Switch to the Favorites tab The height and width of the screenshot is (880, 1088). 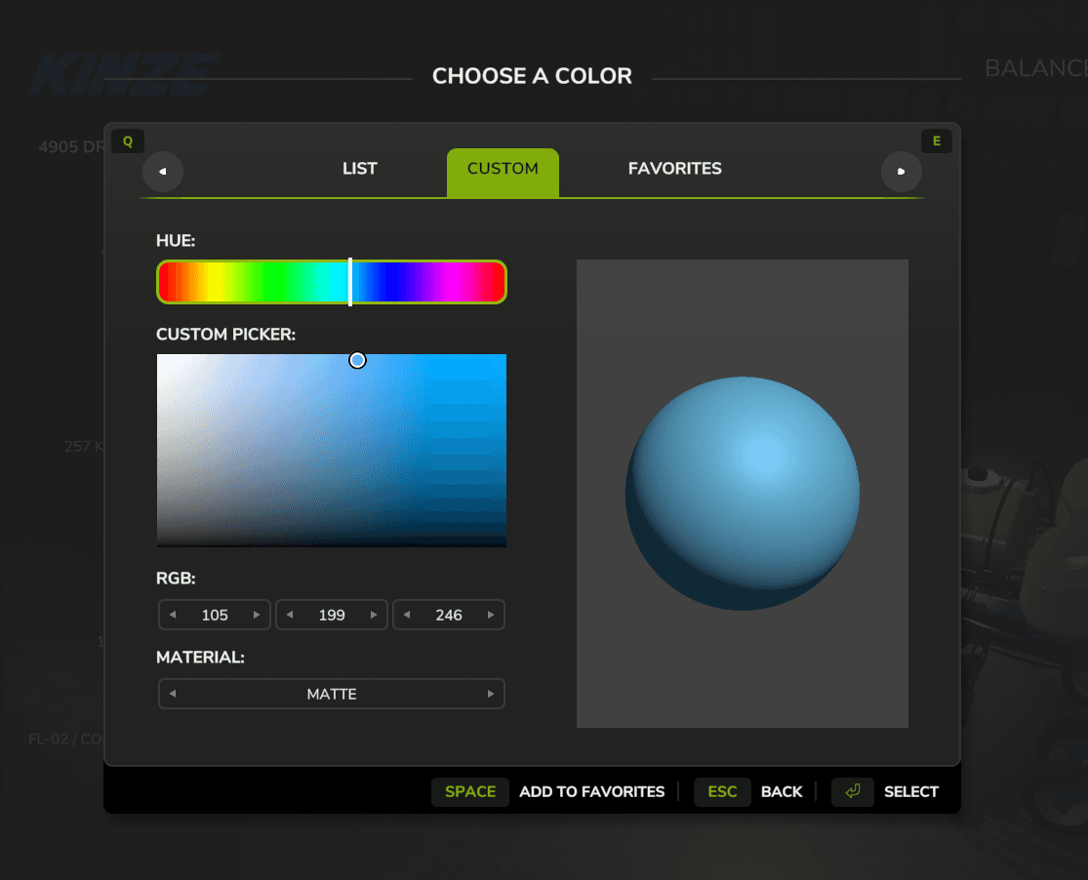(675, 169)
